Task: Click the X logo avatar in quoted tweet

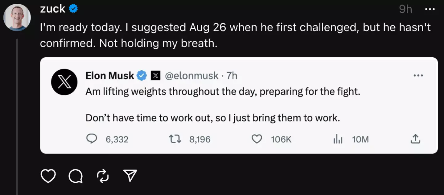Action: 64,82
